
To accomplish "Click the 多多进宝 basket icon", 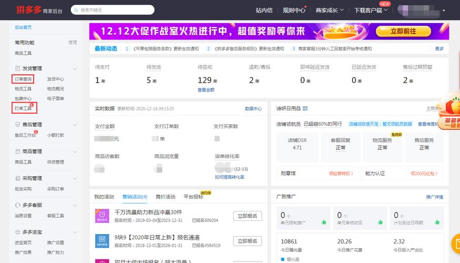I will coord(17,232).
